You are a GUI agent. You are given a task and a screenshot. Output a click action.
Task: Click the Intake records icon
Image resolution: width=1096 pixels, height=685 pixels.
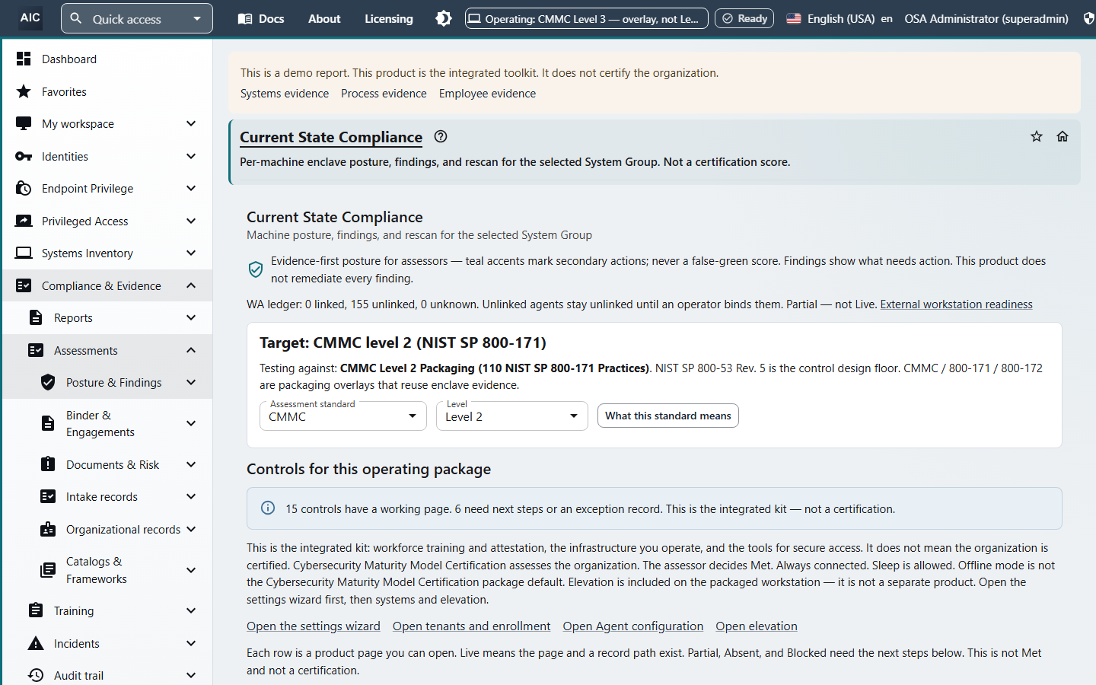[48, 496]
